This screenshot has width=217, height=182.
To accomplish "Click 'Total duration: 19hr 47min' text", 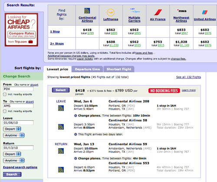I will [175, 171].
